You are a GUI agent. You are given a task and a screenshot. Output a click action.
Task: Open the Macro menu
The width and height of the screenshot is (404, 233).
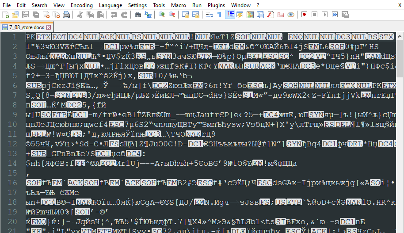179,5
